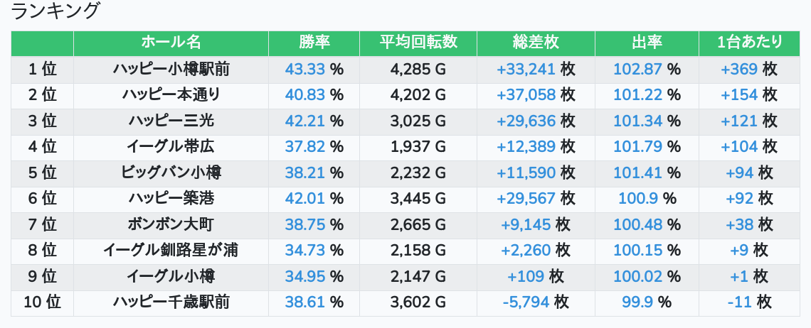Select the -5,794 total difference value

click(526, 302)
